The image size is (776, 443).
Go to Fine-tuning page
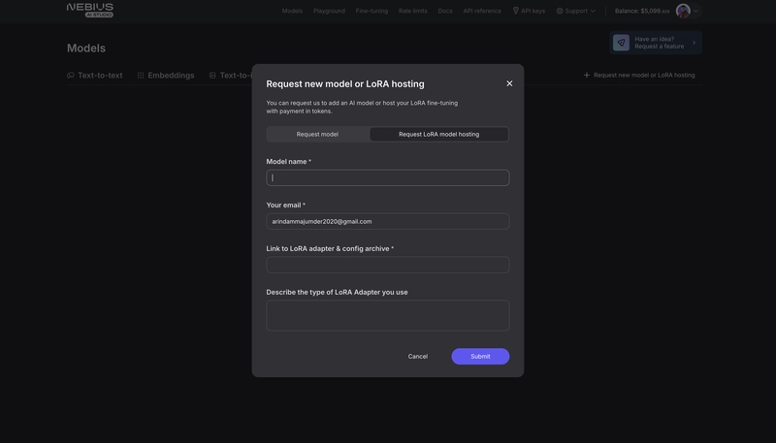[372, 11]
